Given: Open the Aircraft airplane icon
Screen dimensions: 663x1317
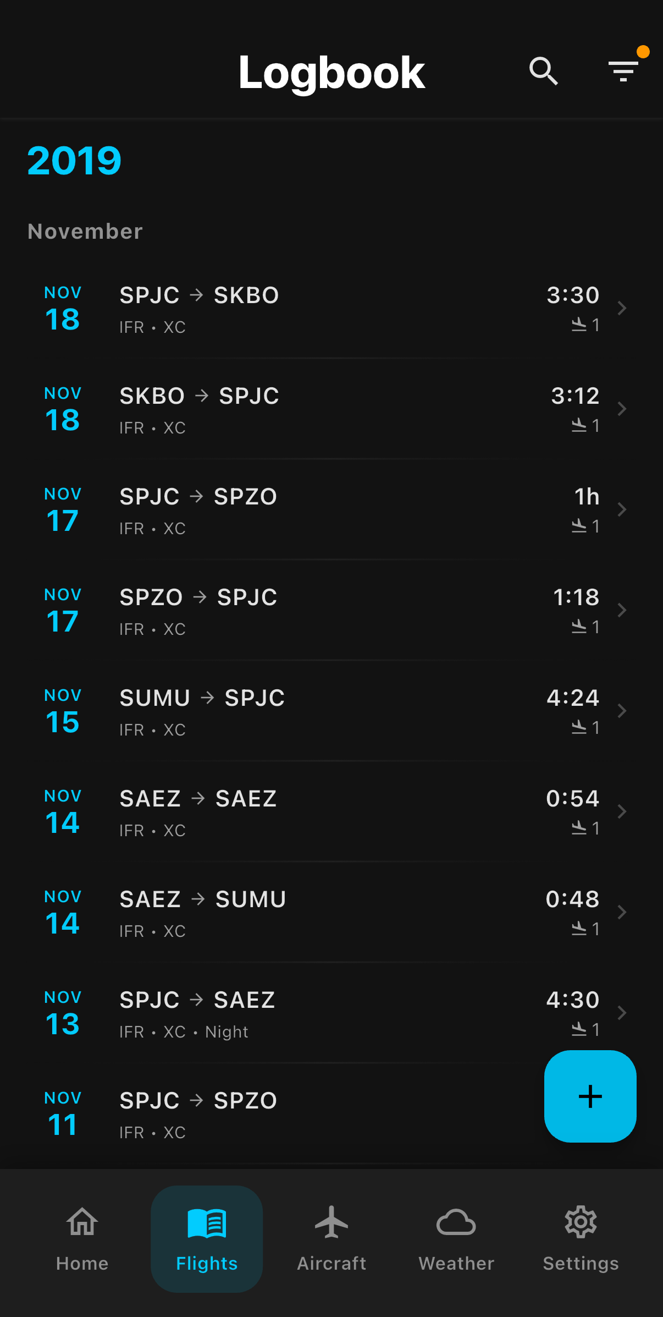Looking at the screenshot, I should point(331,1222).
